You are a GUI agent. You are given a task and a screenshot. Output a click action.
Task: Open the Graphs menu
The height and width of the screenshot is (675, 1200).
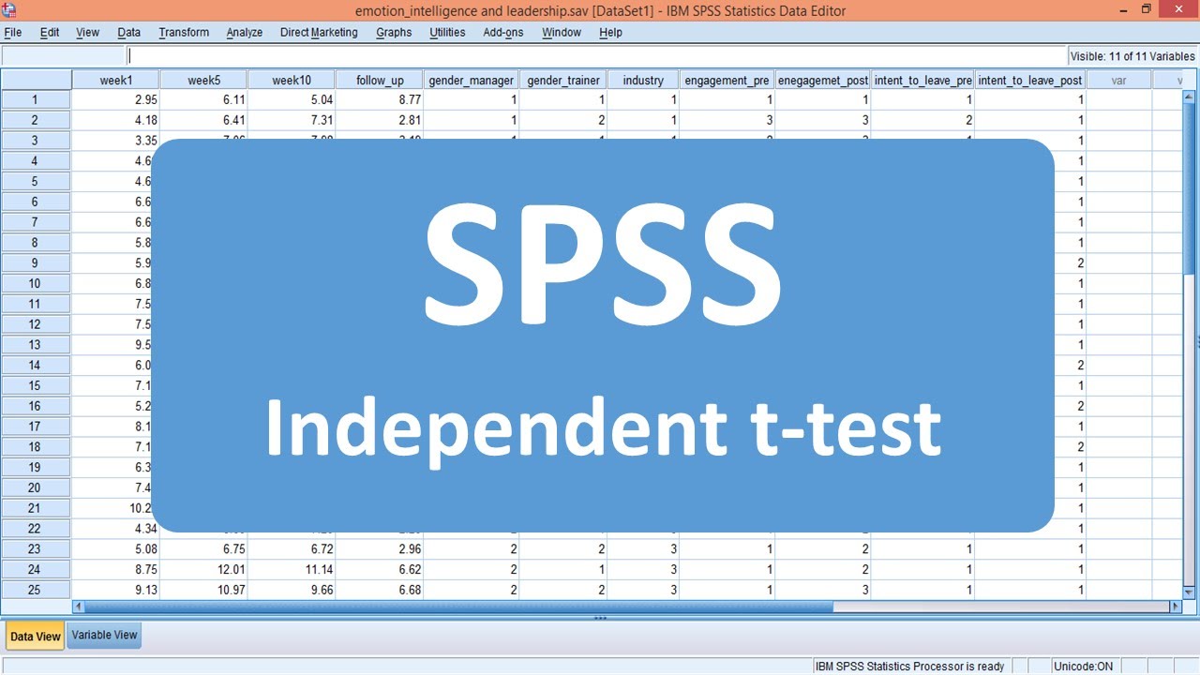click(x=394, y=32)
